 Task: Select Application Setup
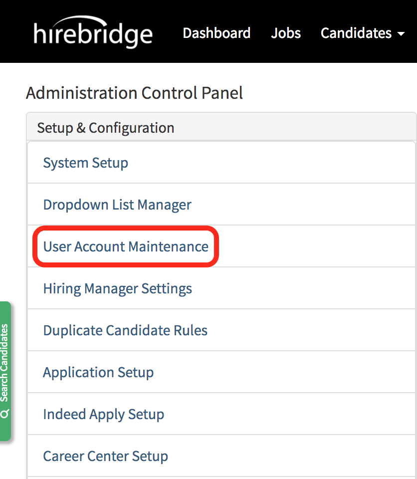coord(98,372)
